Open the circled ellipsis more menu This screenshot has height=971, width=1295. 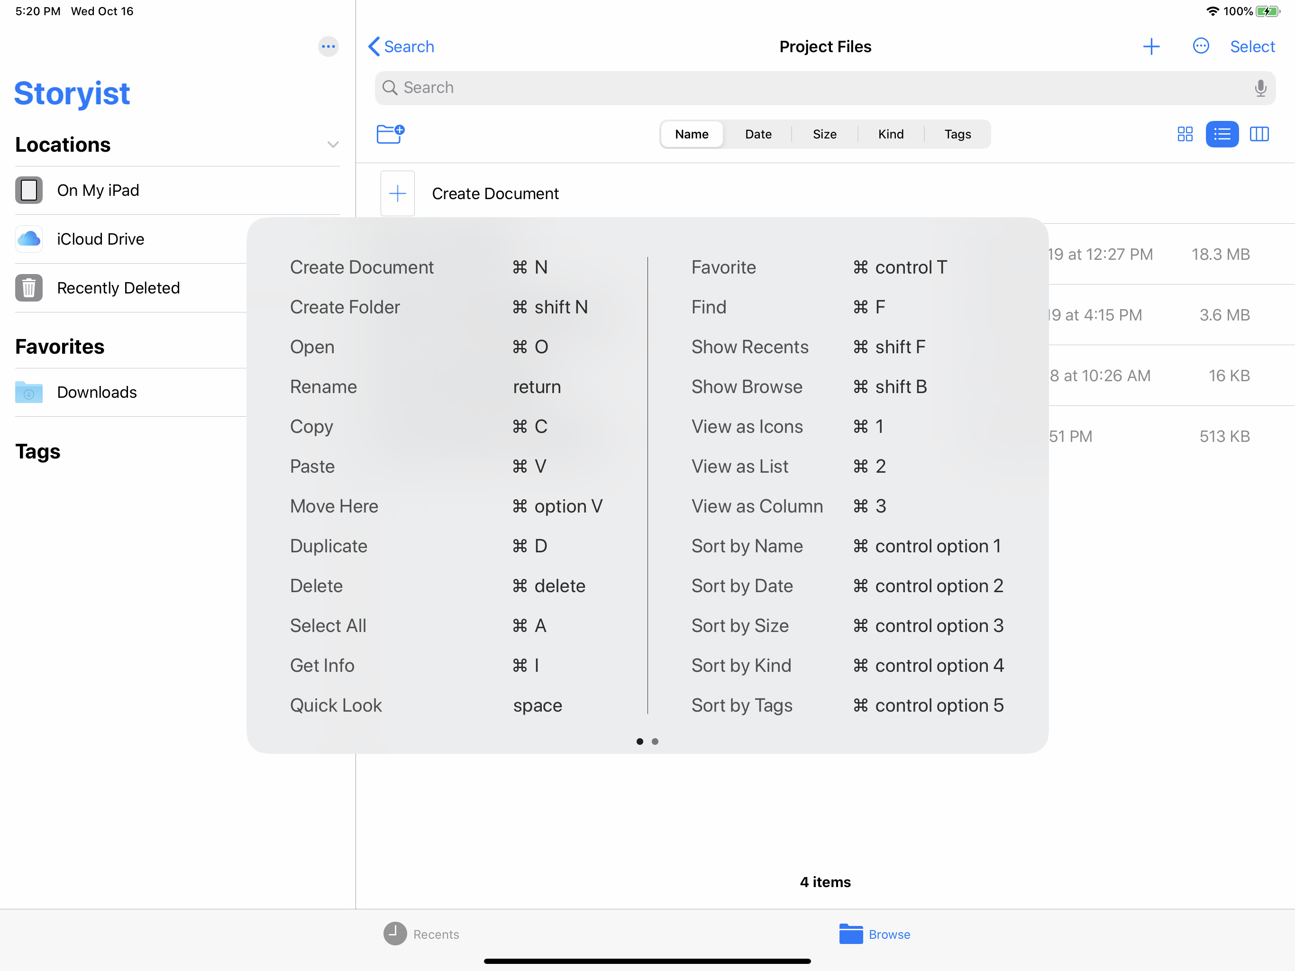(1201, 46)
